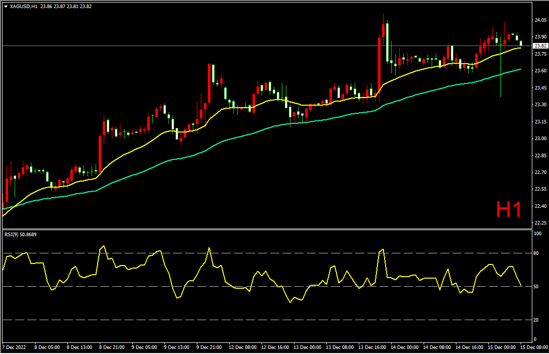Click the 14 Dec 16:00 time label
Screen dimensions: 549x354
point(469,347)
